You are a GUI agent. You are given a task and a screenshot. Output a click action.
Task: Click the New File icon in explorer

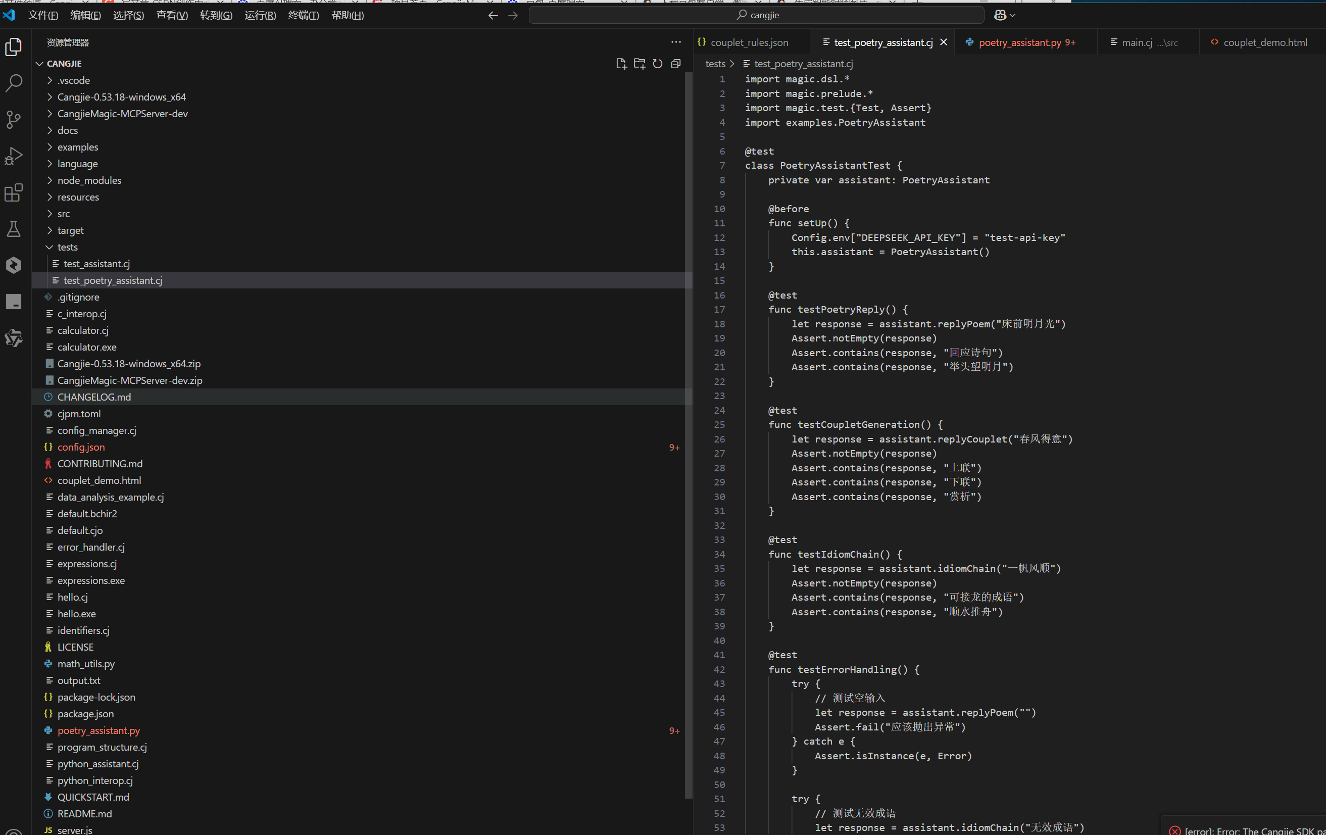click(x=621, y=64)
